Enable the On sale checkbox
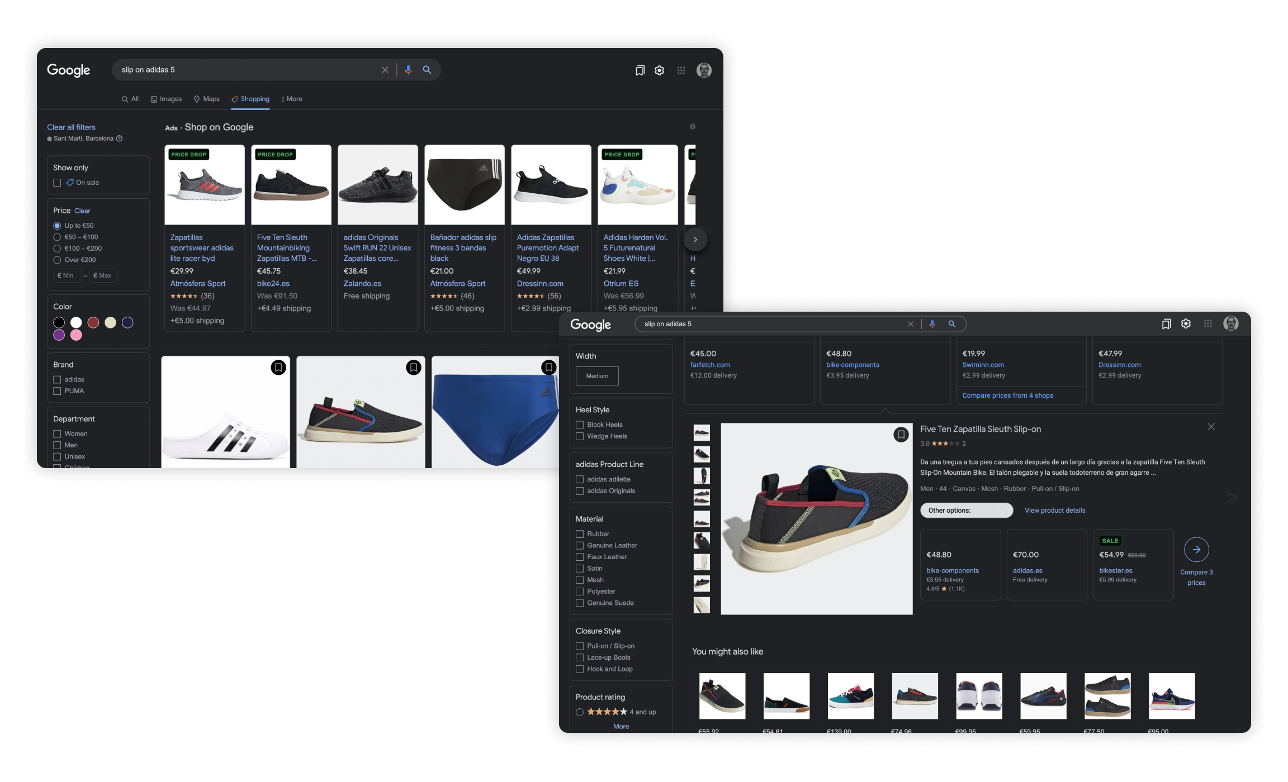The image size is (1288, 782). 57,183
